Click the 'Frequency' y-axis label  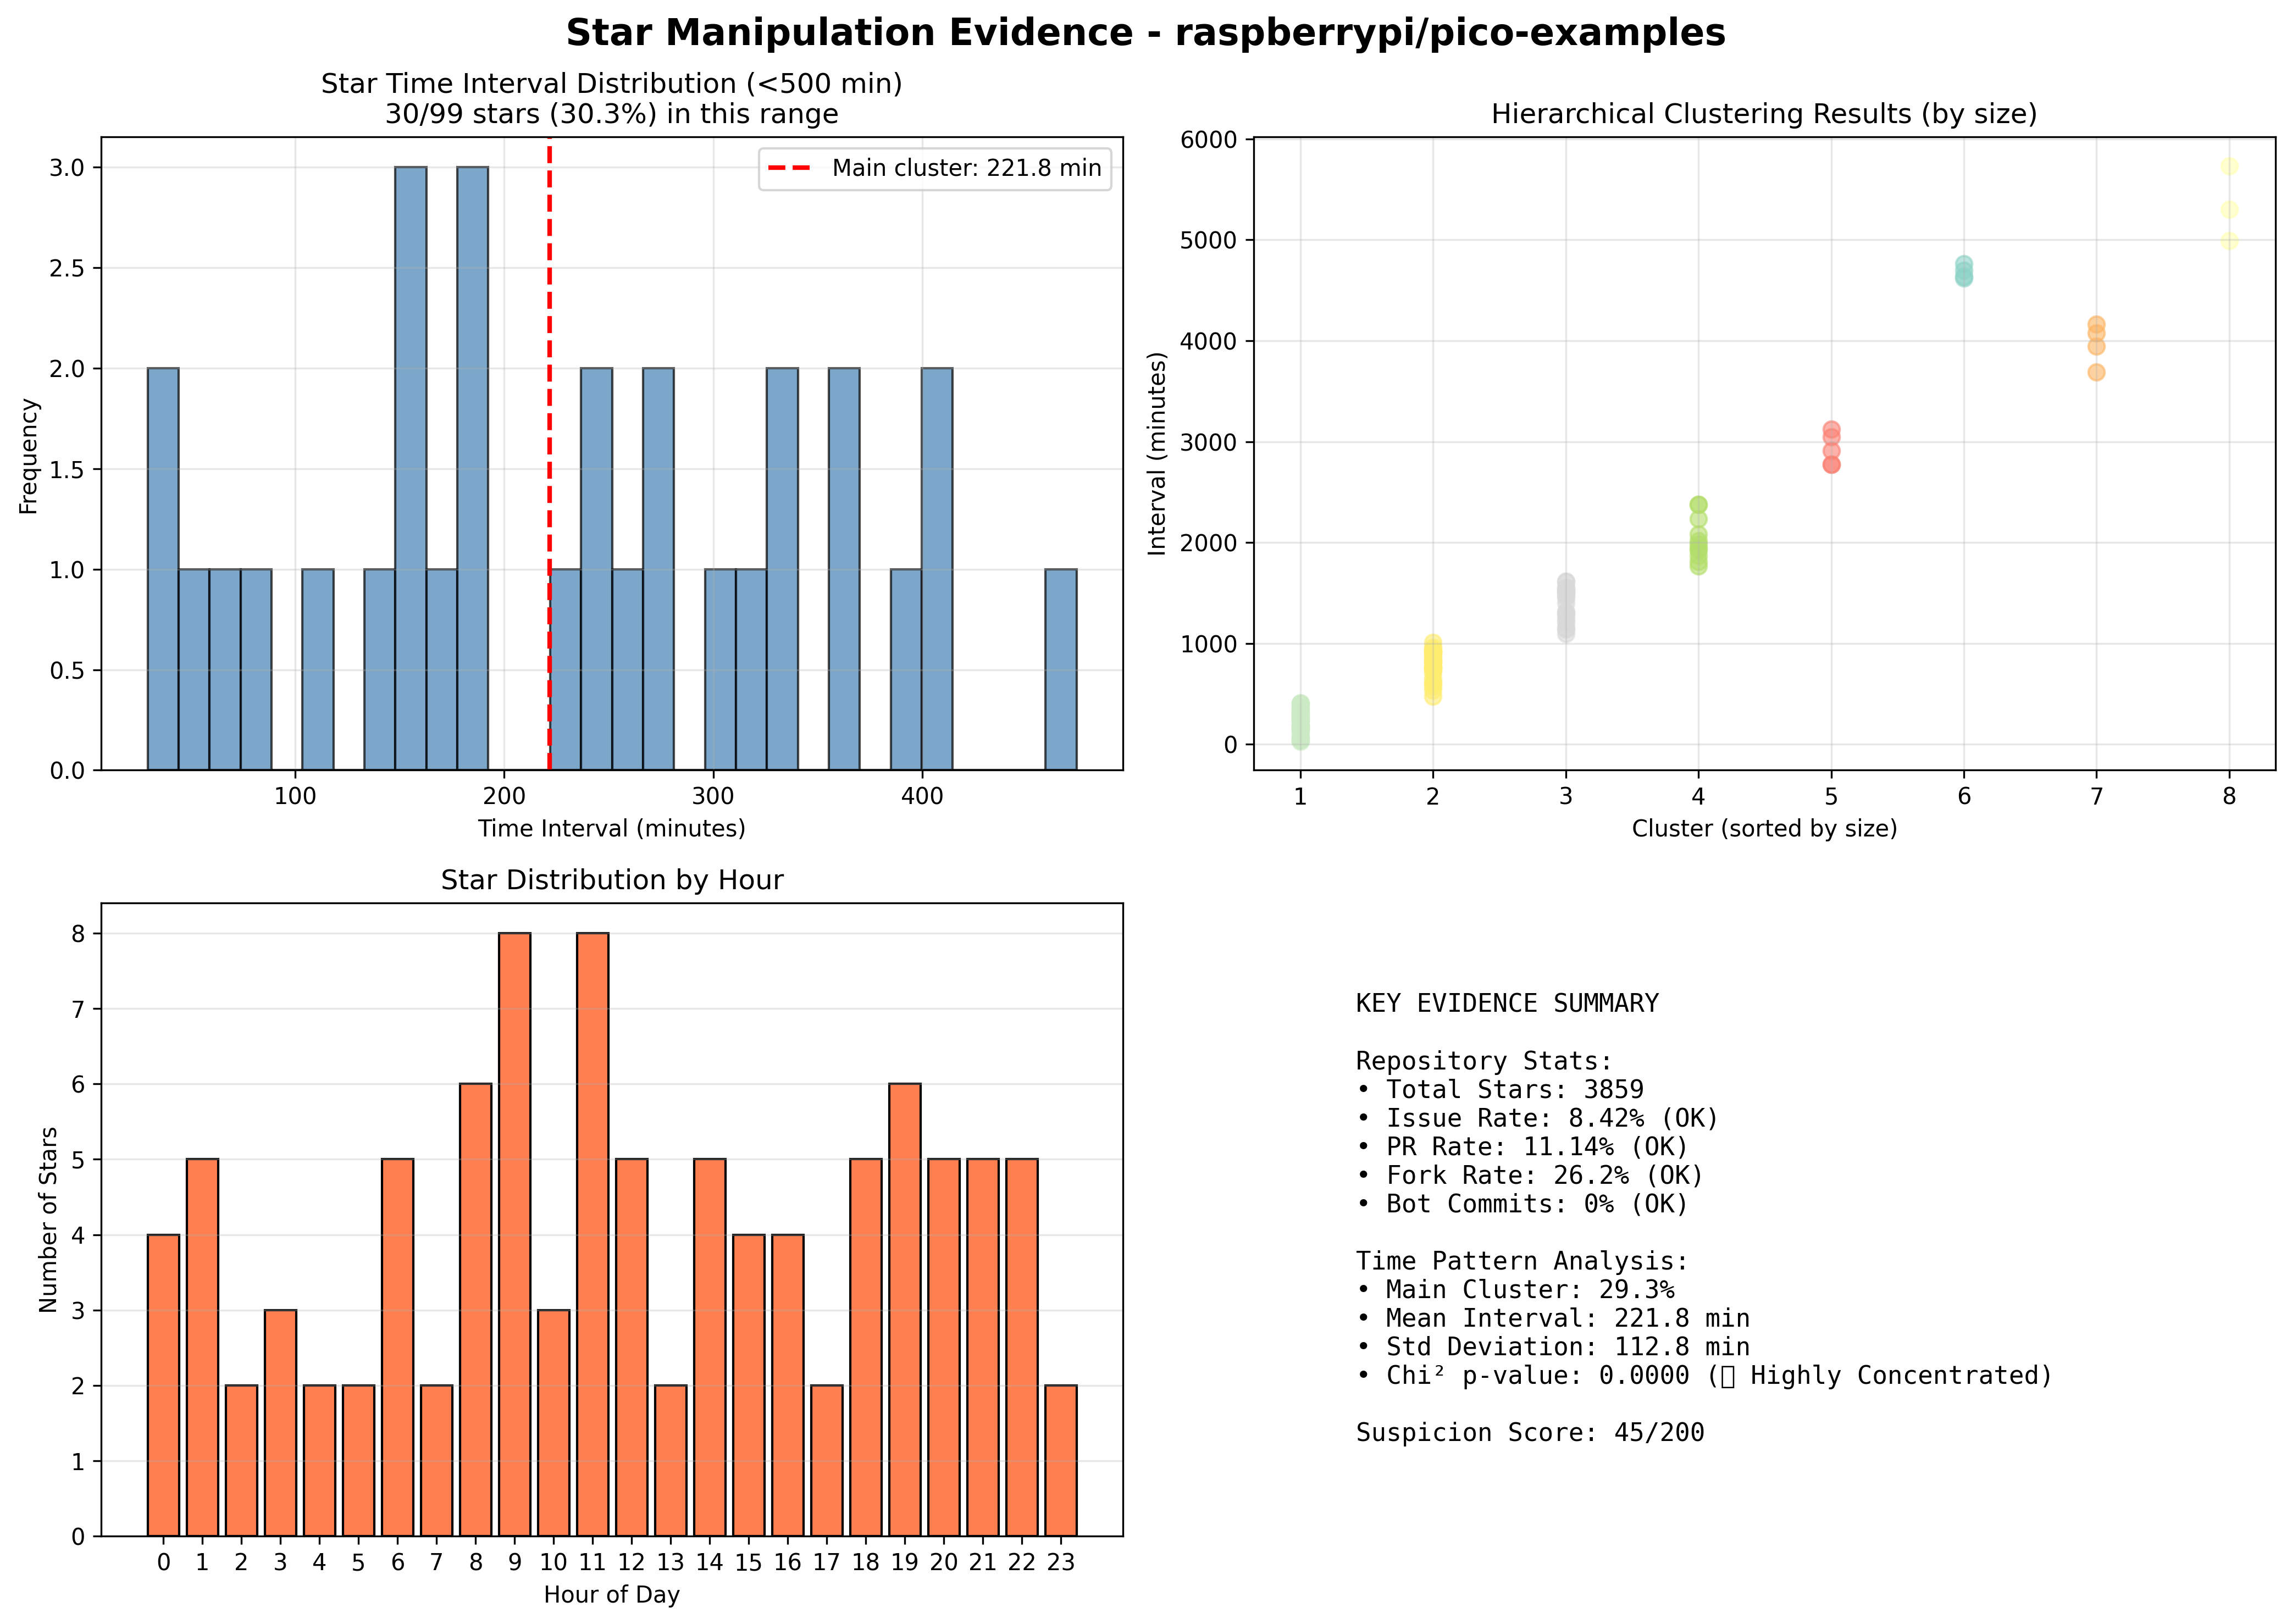[x=28, y=456]
